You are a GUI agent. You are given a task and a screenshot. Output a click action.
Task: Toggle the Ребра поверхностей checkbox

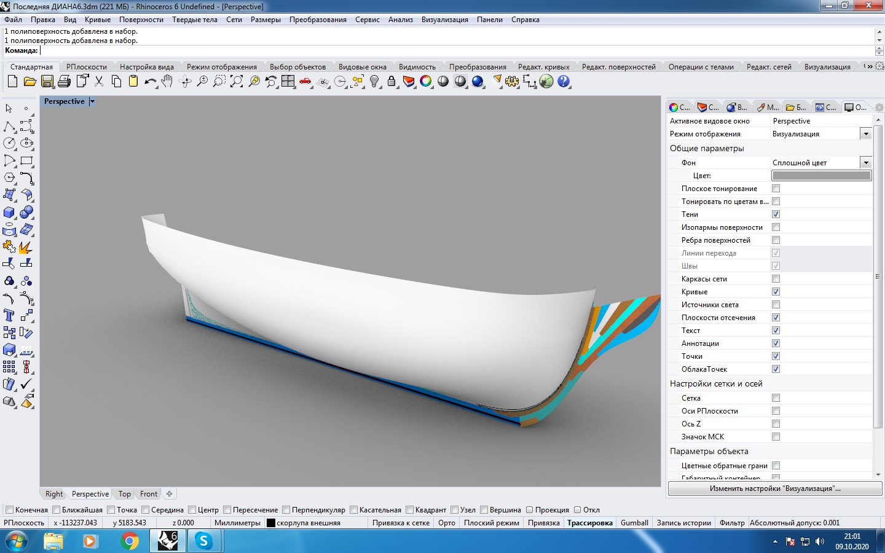[x=776, y=240]
